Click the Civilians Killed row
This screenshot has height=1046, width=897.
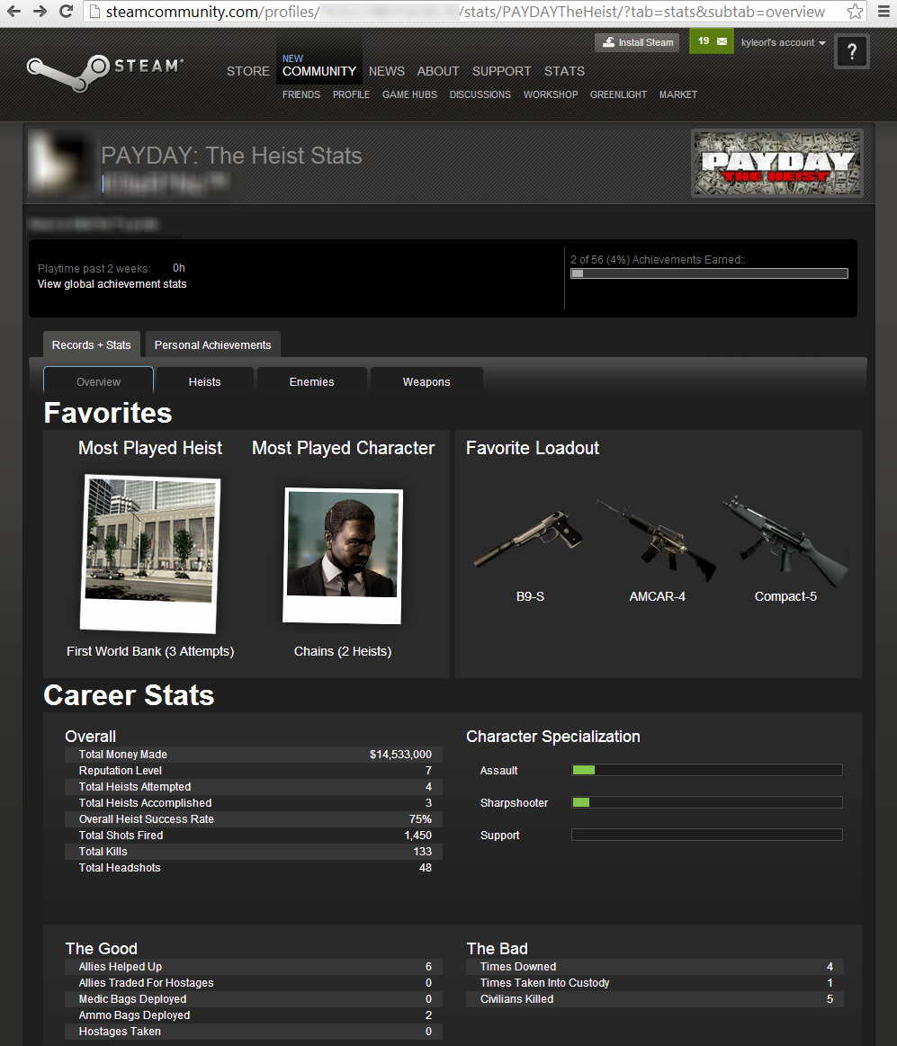(x=655, y=998)
